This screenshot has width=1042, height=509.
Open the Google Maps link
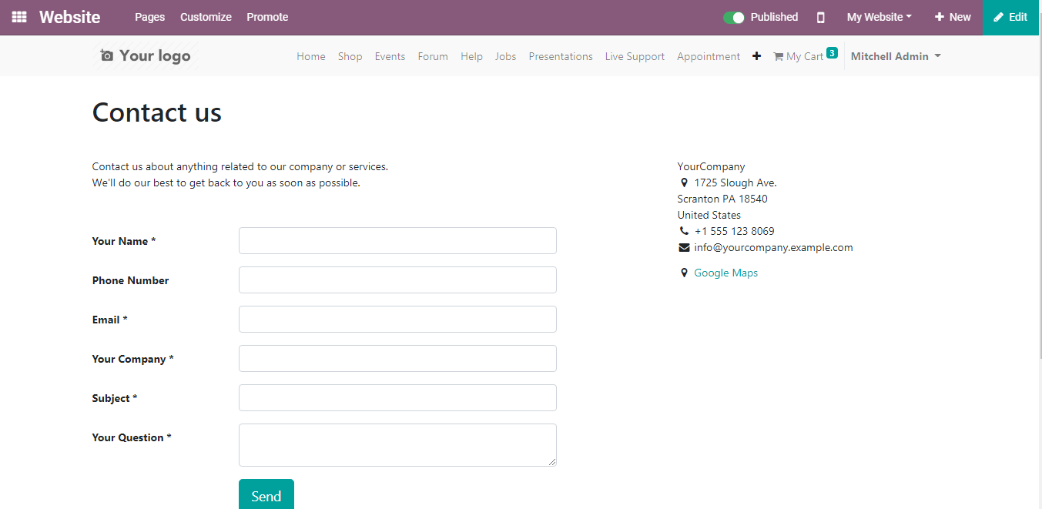pos(725,273)
